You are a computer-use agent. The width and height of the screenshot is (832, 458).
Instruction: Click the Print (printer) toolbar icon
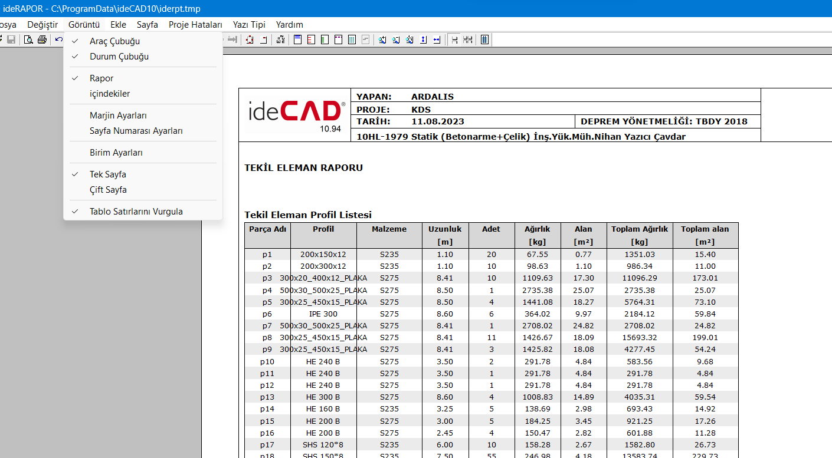click(x=42, y=39)
